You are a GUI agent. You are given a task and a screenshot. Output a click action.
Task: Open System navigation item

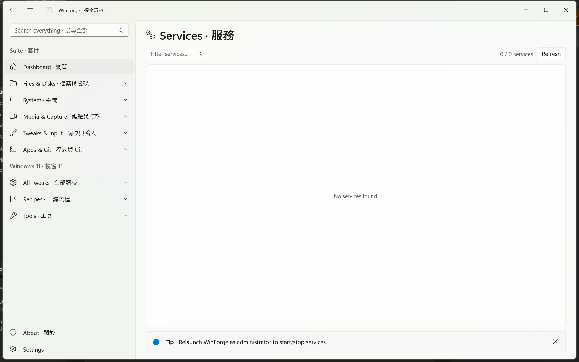69,100
